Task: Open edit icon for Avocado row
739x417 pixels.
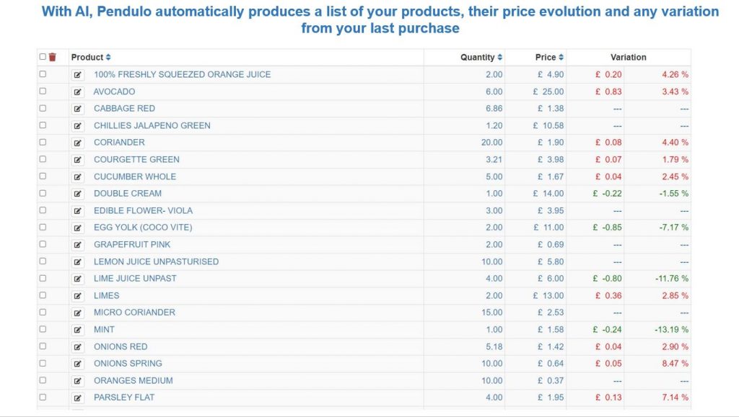Action: [x=78, y=92]
